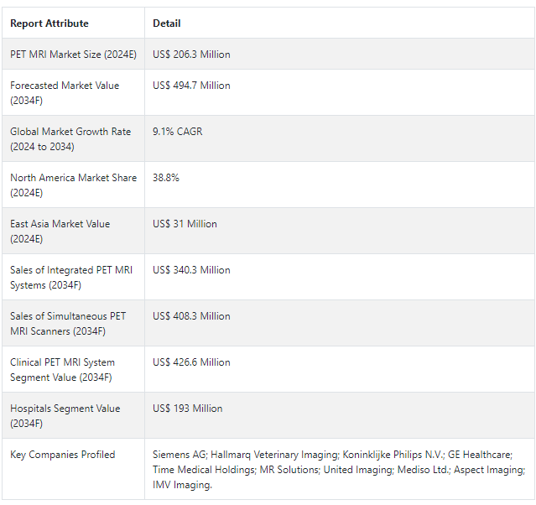Click the 'US$ 426.6 Million' value
536x505 pixels.
191,362
